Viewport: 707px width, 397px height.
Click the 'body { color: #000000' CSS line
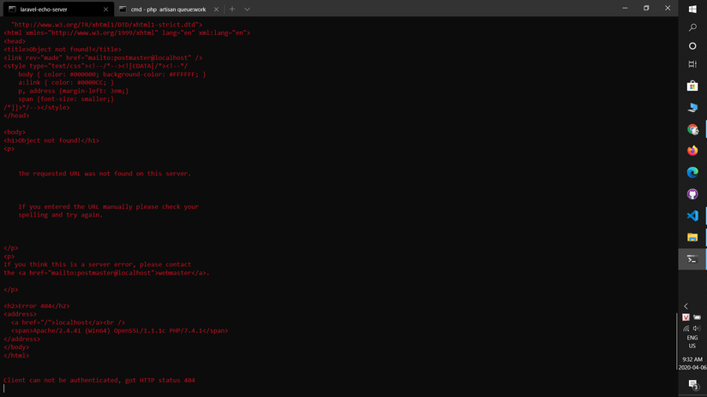click(x=111, y=74)
